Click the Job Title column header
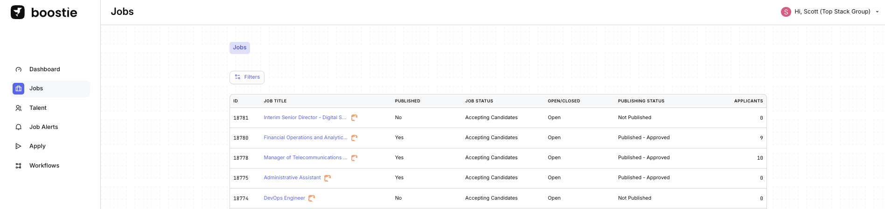Viewport: 885px width, 209px height. coord(275,101)
